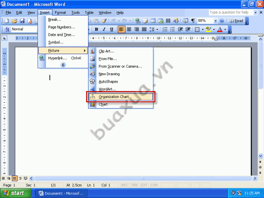Click in the Type a question for help box
The height and width of the screenshot is (198, 264).
coord(231,12)
